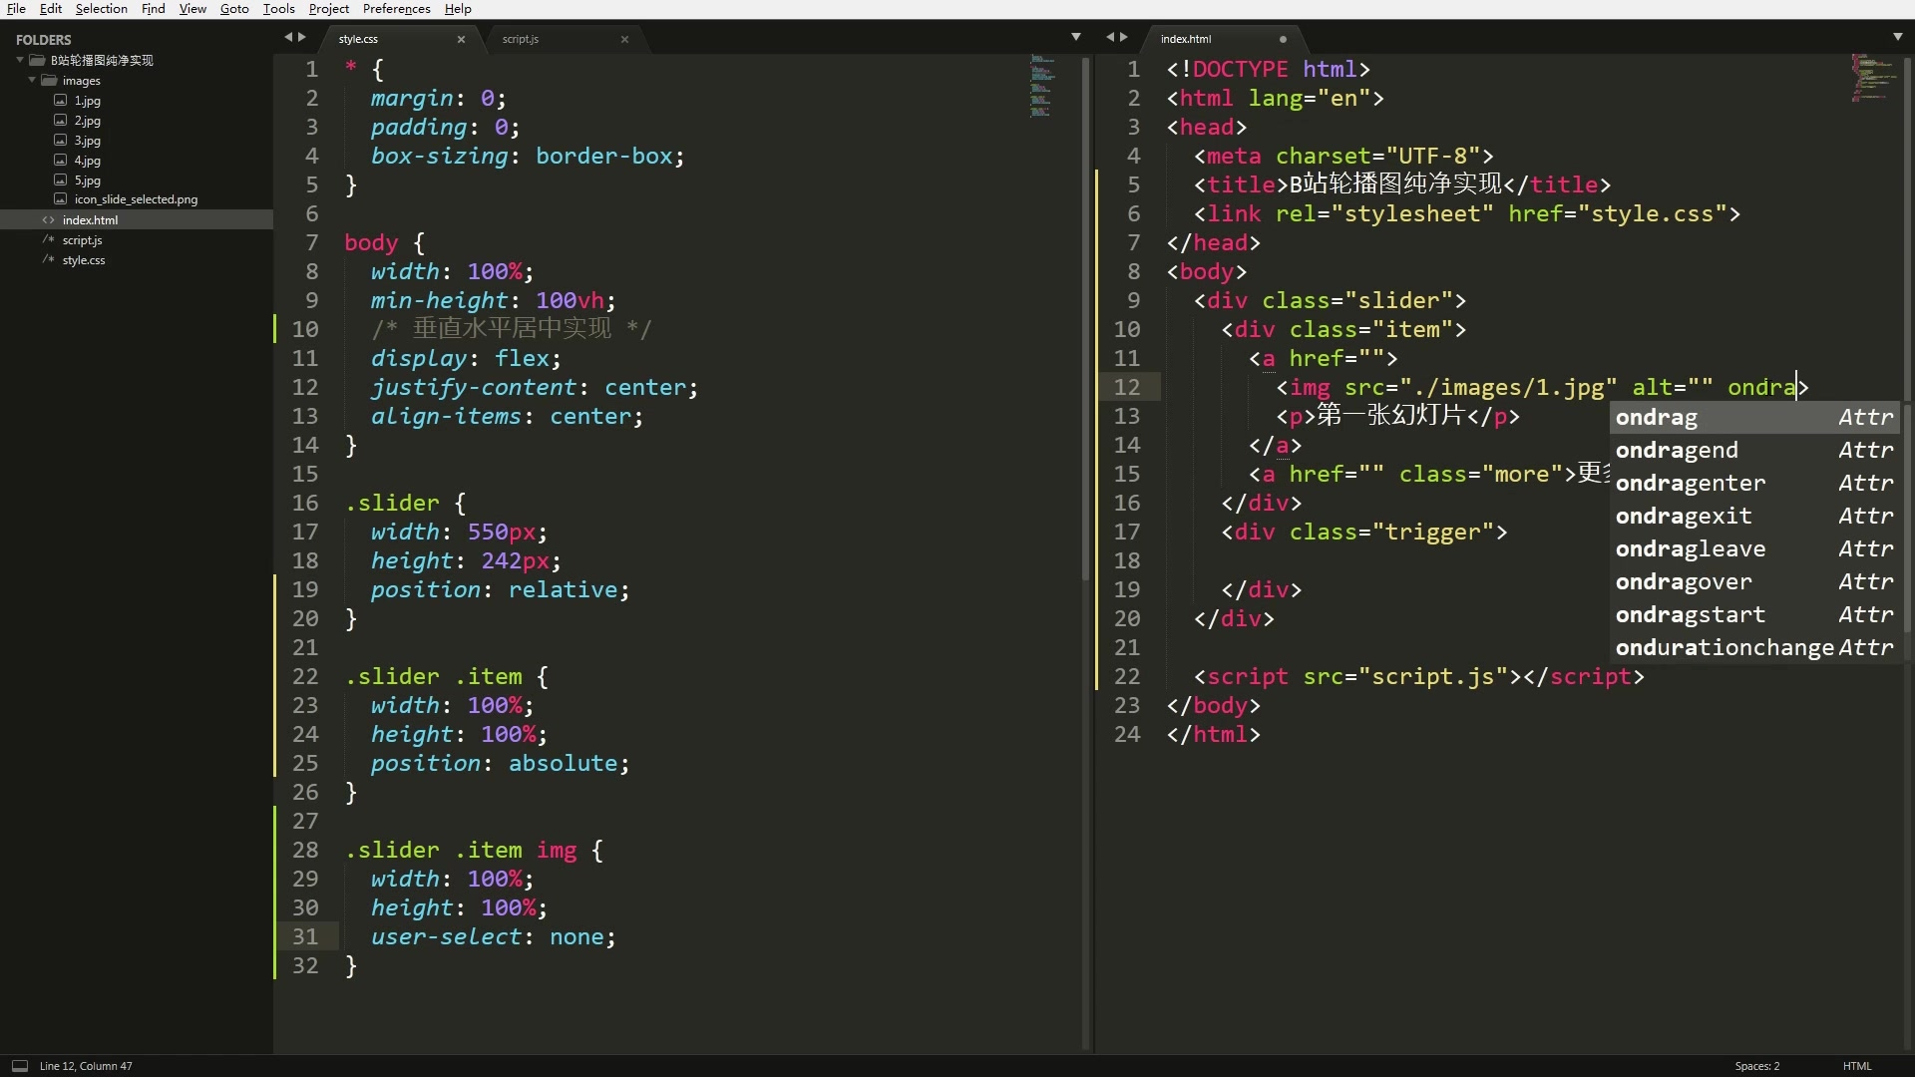Click line number 12 in index.html
The width and height of the screenshot is (1915, 1077).
(1127, 387)
